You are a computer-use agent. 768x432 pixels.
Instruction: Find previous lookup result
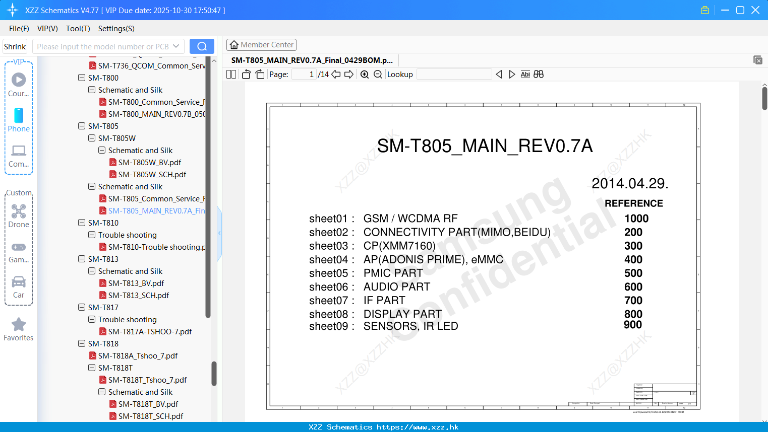point(499,74)
